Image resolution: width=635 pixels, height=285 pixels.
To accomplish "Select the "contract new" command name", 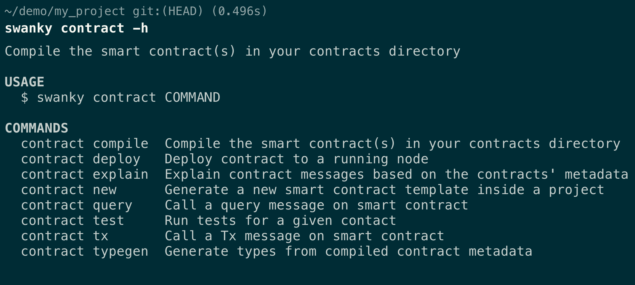I will pos(69,190).
